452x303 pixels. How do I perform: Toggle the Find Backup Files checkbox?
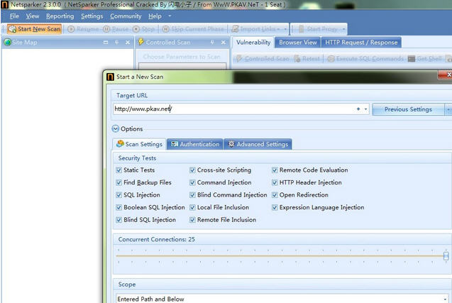coord(118,182)
